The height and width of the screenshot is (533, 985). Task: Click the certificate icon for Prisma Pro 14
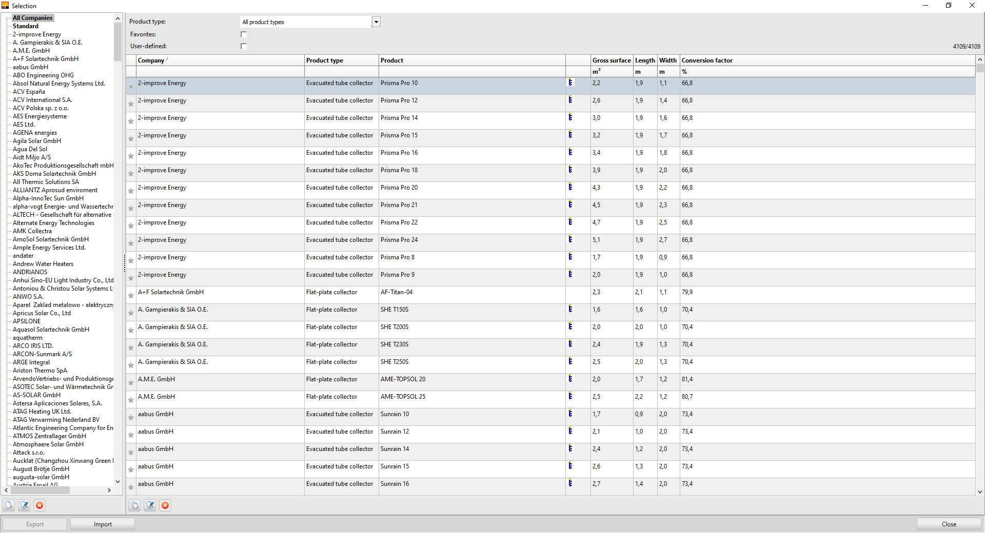(x=570, y=117)
